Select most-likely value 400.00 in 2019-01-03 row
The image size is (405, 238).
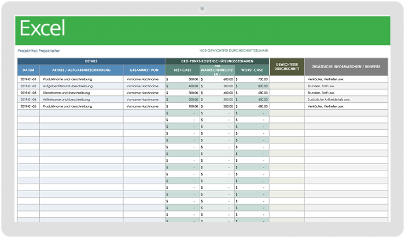(217, 93)
